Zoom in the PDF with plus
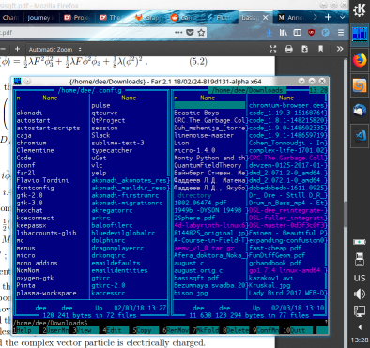 click(x=17, y=49)
